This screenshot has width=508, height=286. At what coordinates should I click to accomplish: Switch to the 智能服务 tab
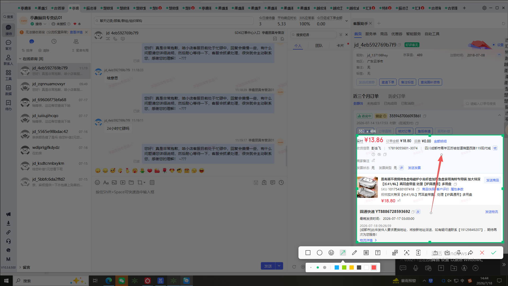pos(414,34)
